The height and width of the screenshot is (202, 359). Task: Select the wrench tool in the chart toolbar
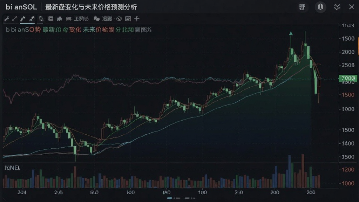point(7,19)
